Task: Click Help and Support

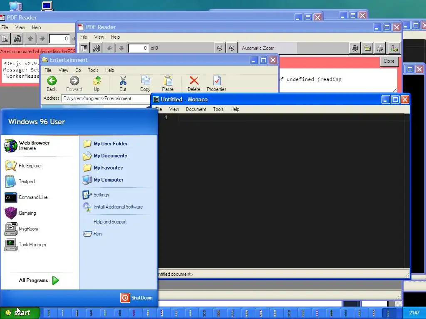Action: tap(110, 222)
